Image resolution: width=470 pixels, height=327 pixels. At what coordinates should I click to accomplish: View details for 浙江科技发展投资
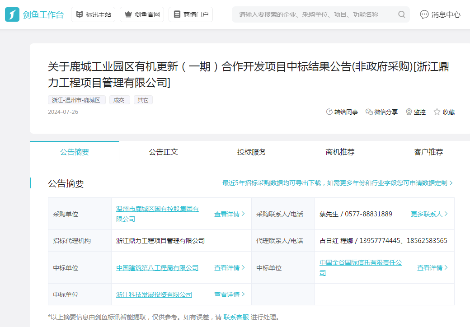coord(230,294)
